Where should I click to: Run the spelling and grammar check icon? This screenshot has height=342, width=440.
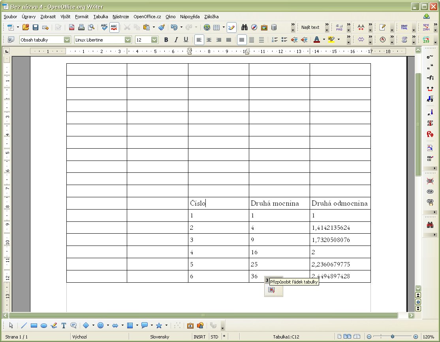tap(104, 27)
